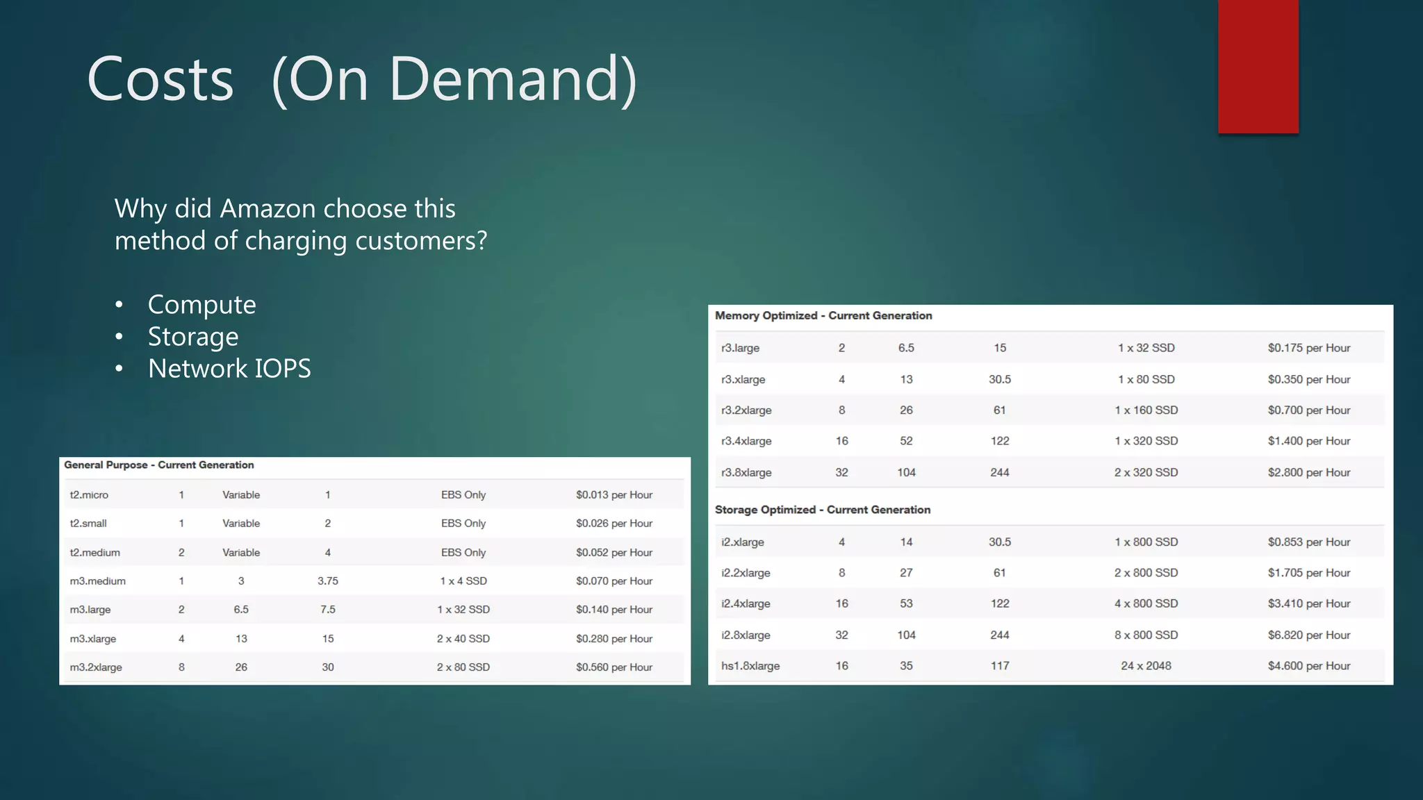Click the "General Purpose - Current Generation" table heading
The image size is (1423, 800).
(x=159, y=465)
